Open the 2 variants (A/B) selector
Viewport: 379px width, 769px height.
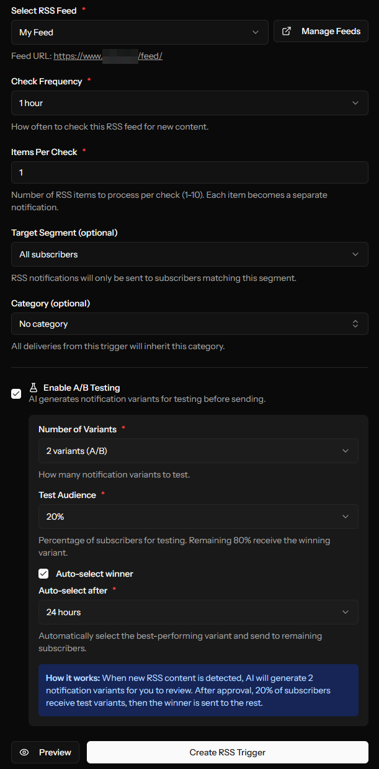[x=198, y=451]
